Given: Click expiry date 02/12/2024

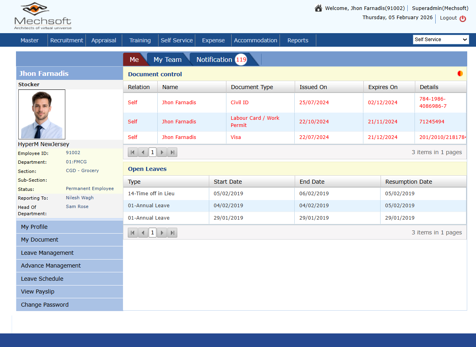Looking at the screenshot, I should click(383, 103).
